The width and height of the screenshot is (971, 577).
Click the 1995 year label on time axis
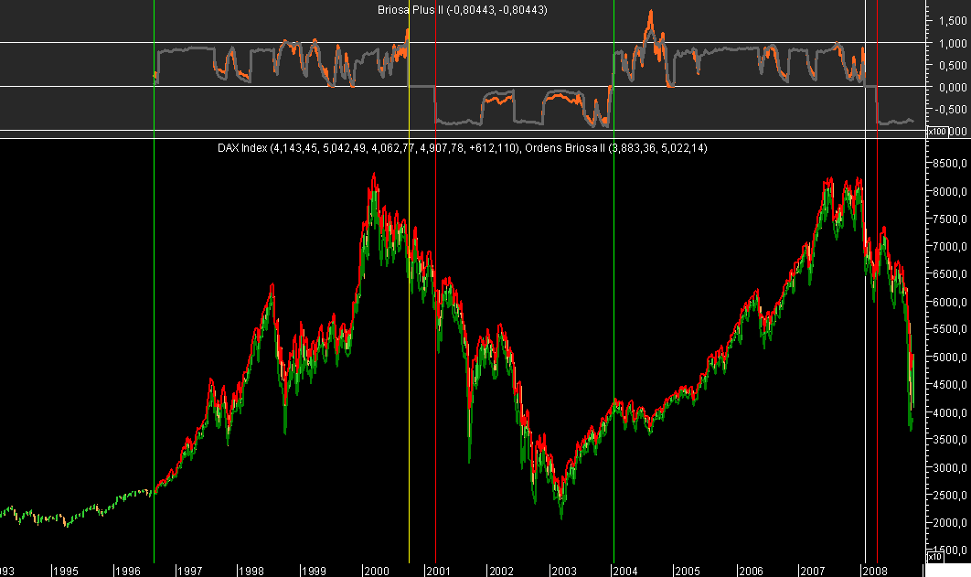pyautogui.click(x=65, y=571)
